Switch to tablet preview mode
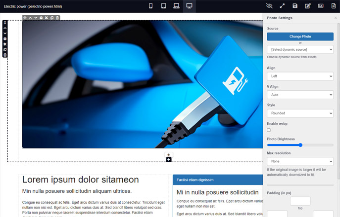This screenshot has width=340, height=217. 163,6
